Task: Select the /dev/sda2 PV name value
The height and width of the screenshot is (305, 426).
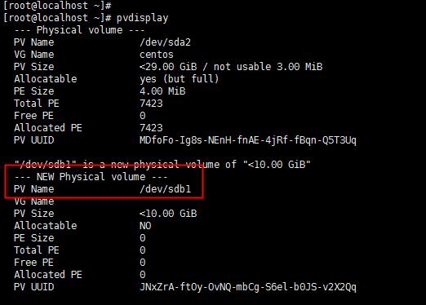Action: tap(165, 42)
